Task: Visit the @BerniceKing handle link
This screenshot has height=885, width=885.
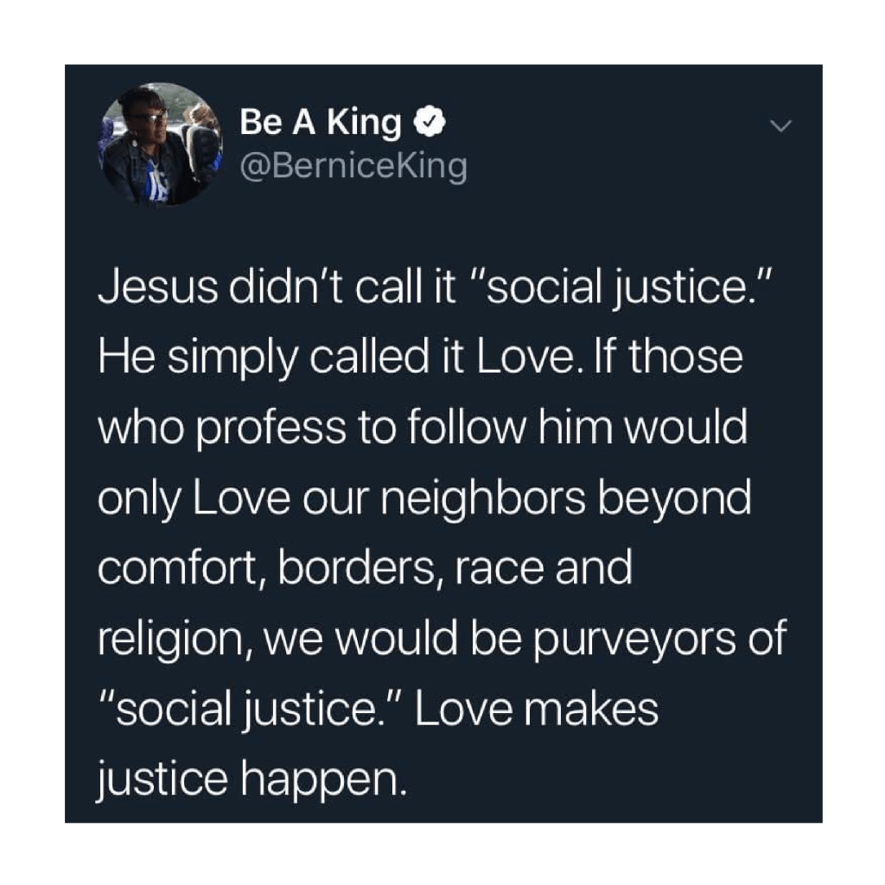Action: point(353,165)
